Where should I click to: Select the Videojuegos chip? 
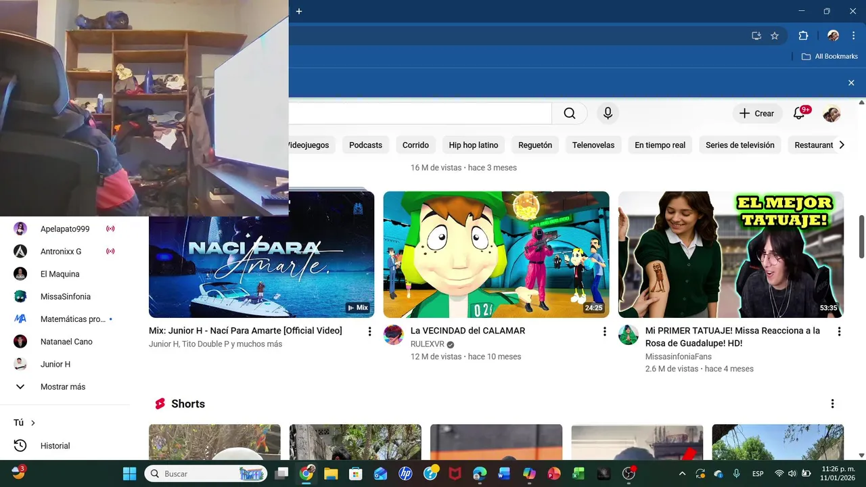[x=311, y=145]
